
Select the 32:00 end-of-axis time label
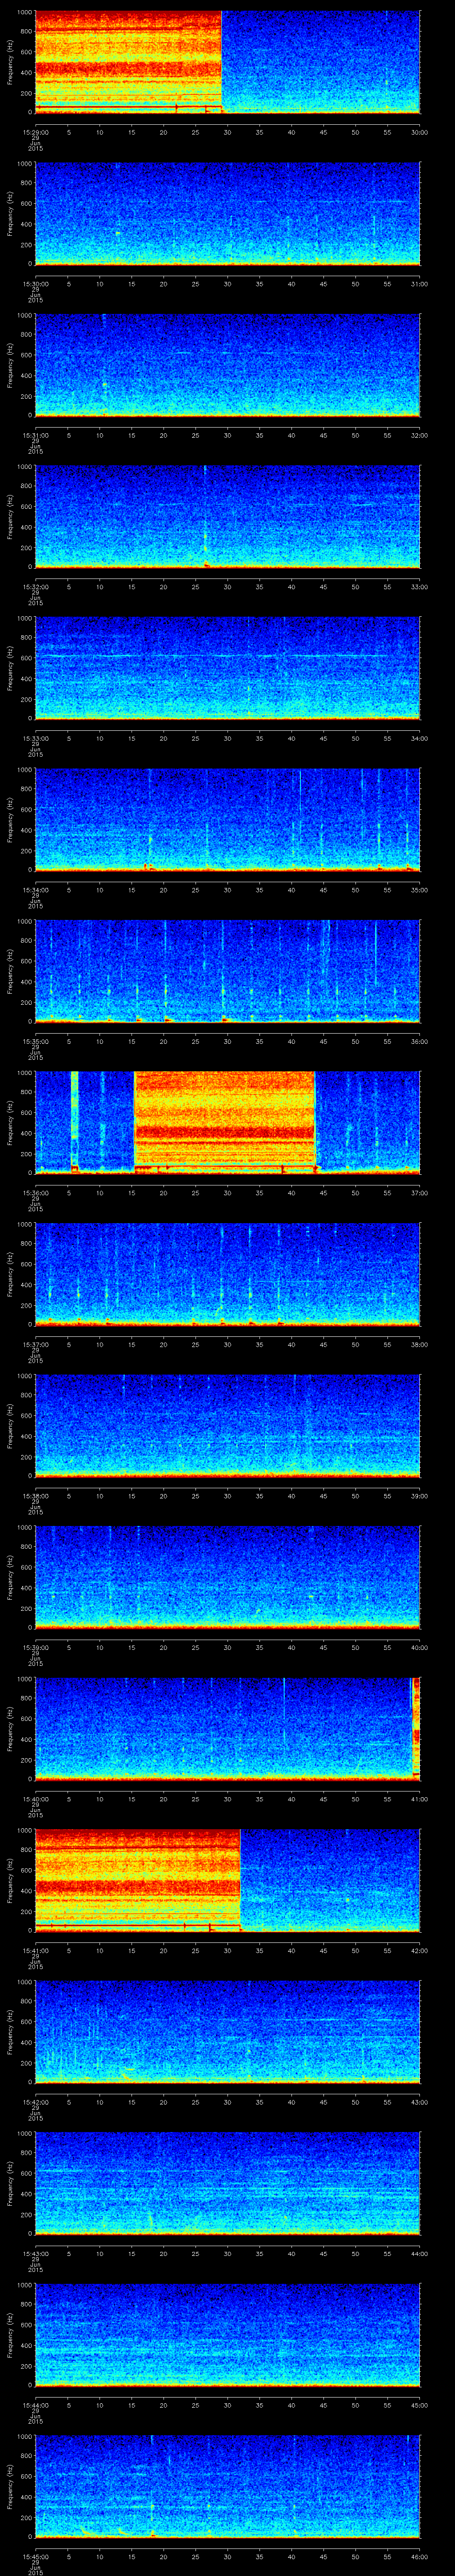pos(419,435)
